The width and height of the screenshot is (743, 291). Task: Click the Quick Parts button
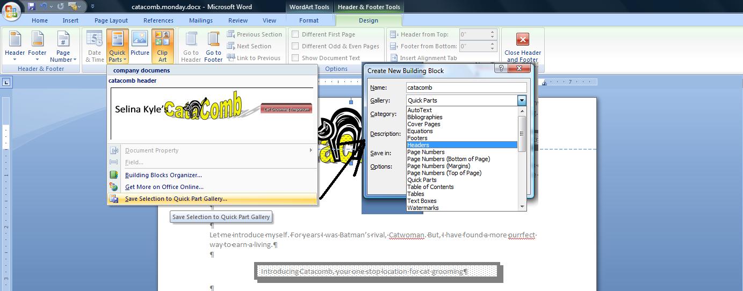pyautogui.click(x=117, y=47)
